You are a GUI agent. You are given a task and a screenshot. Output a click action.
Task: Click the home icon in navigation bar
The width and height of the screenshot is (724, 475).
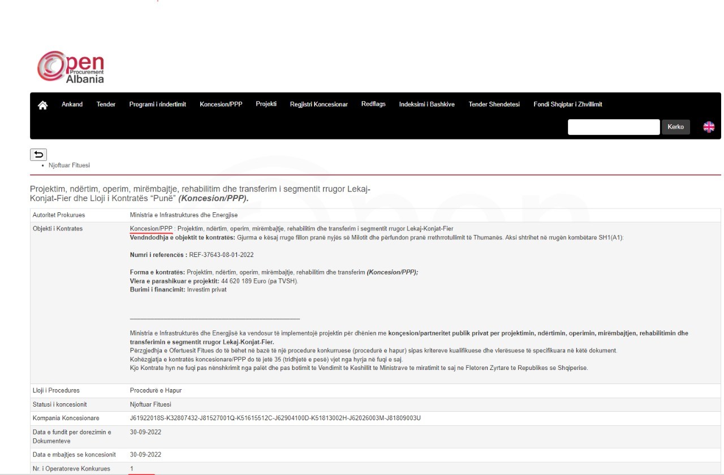click(x=42, y=105)
